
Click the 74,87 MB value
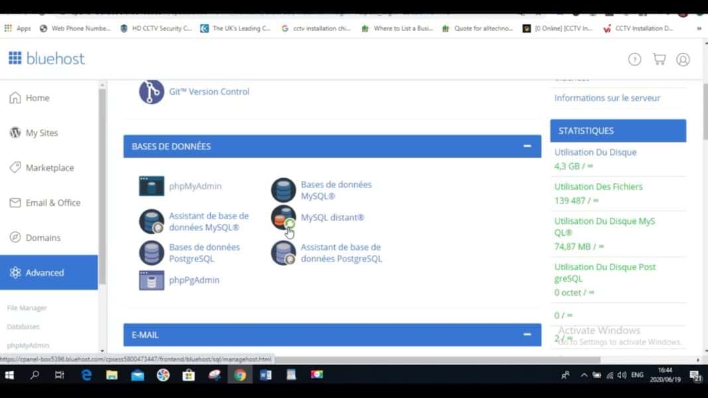tap(579, 246)
